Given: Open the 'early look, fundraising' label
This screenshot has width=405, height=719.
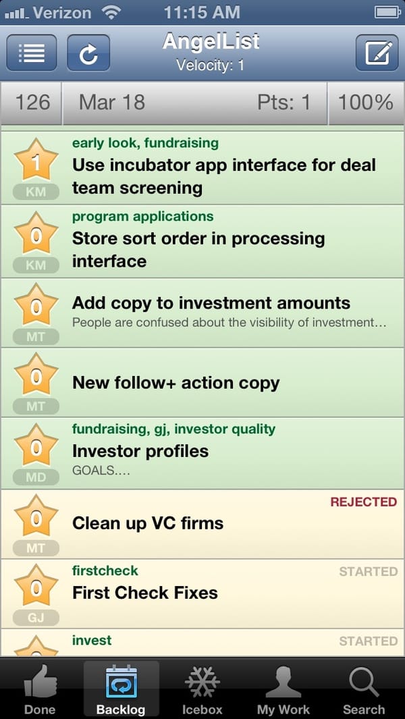Looking at the screenshot, I should click(145, 143).
